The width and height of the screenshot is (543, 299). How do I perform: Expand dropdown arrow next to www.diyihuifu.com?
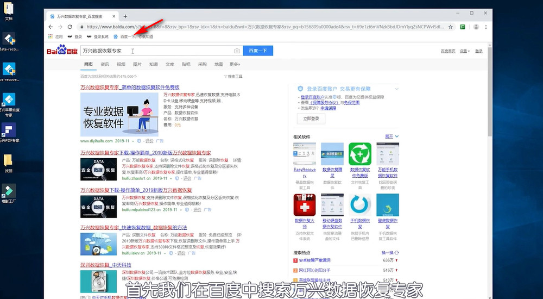tap(133, 141)
